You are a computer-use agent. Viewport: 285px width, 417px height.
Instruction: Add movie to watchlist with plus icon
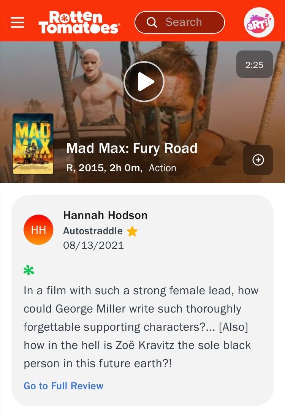258,160
